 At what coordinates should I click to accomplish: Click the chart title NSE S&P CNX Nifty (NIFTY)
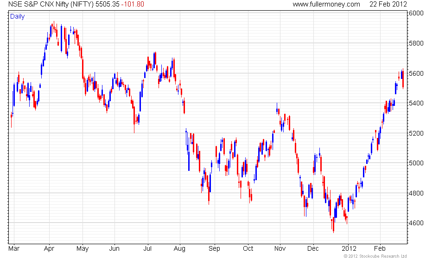[x=51, y=4]
